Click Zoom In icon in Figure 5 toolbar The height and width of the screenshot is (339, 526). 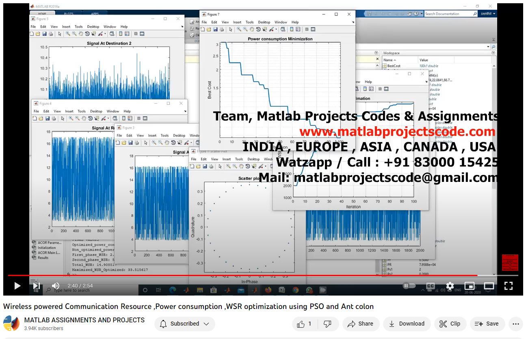point(68,34)
